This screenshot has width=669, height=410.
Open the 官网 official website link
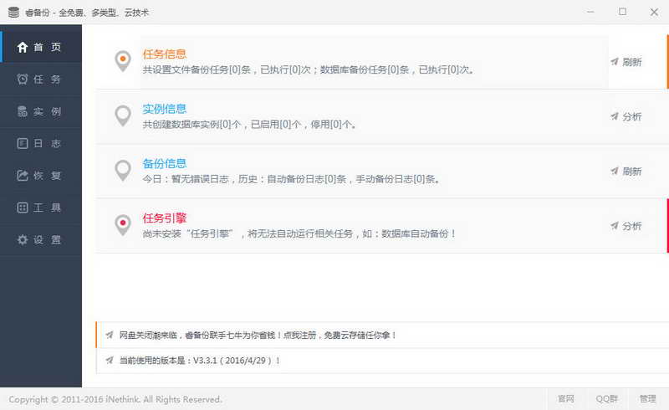pos(566,399)
